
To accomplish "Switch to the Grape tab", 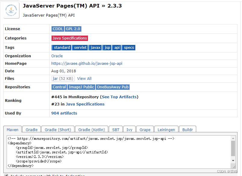I will click(145, 129).
